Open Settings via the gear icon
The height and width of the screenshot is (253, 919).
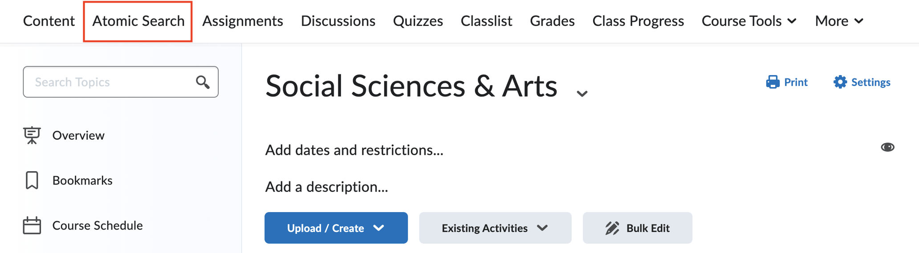pos(840,82)
